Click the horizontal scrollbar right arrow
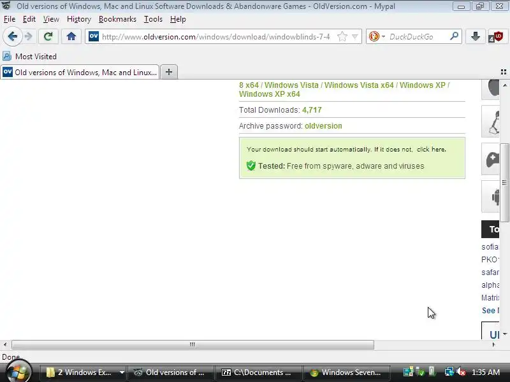Viewport: 510px width, 382px height. tap(493, 344)
